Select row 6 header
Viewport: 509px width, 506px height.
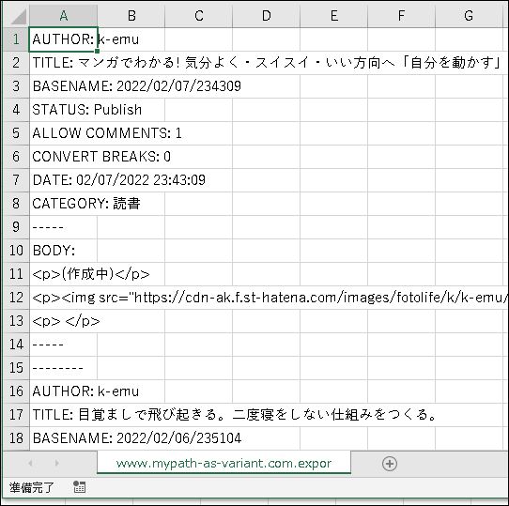click(x=16, y=157)
